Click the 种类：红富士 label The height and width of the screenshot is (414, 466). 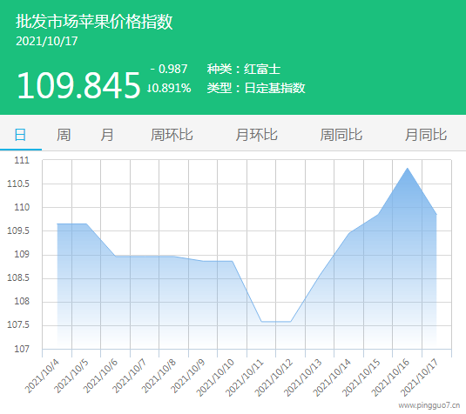(244, 70)
